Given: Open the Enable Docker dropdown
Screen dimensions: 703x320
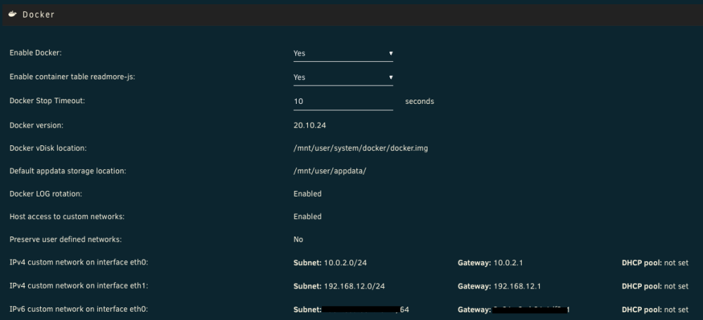Looking at the screenshot, I should (x=343, y=53).
